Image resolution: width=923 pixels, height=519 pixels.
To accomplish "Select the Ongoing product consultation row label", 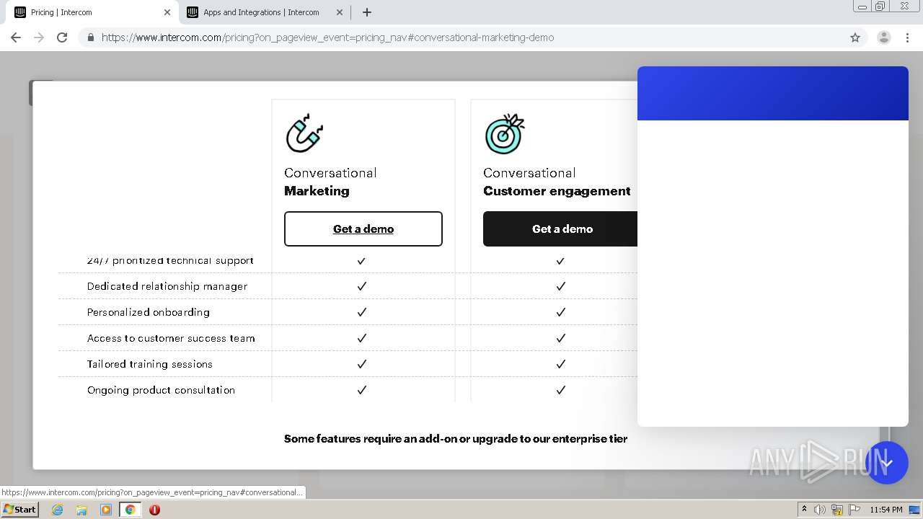I will tap(161, 390).
